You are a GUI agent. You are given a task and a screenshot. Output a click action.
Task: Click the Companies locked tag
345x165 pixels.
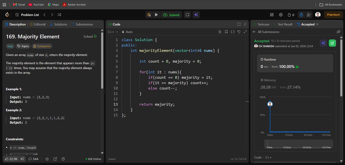click(42, 46)
